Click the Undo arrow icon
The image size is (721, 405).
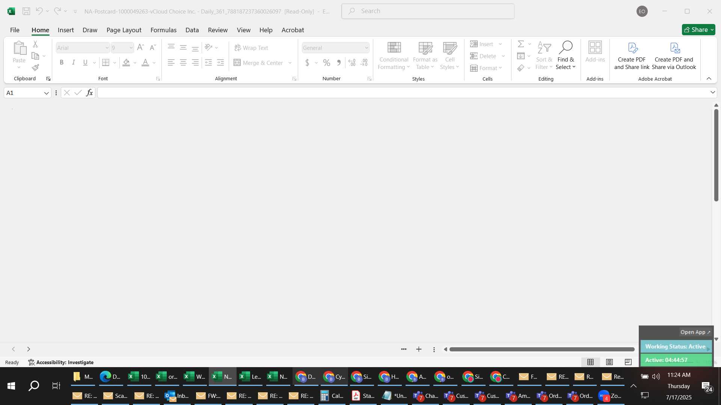coord(39,11)
